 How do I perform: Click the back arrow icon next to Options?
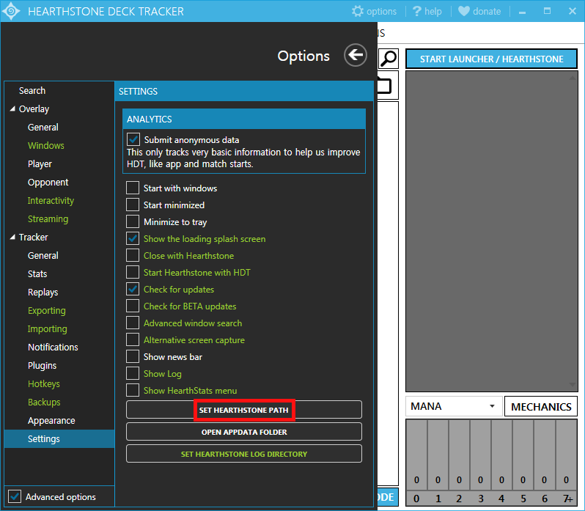tap(355, 55)
